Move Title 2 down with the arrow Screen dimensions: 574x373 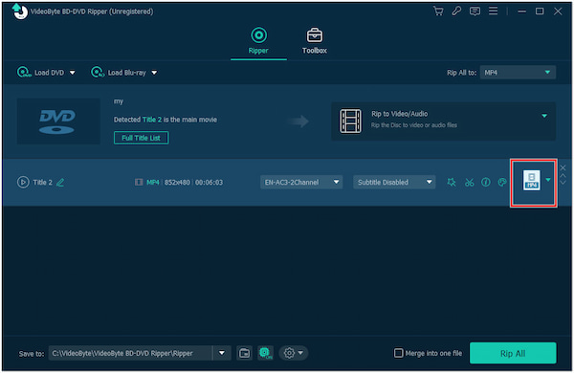point(563,183)
